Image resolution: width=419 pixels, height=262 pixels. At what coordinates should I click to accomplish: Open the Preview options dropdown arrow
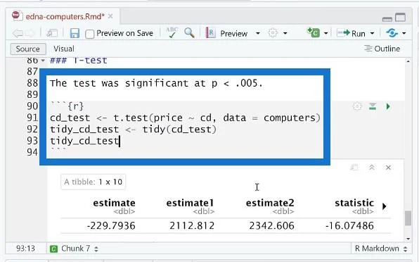[257, 33]
